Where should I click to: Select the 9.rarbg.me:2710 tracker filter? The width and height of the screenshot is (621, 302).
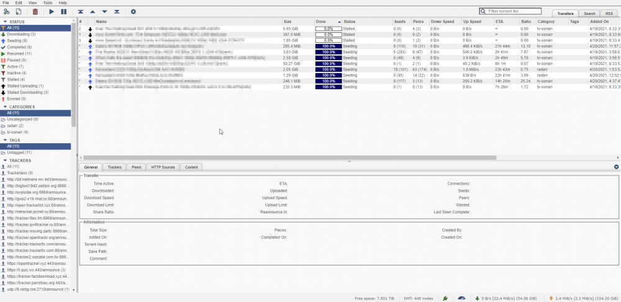pos(35,290)
